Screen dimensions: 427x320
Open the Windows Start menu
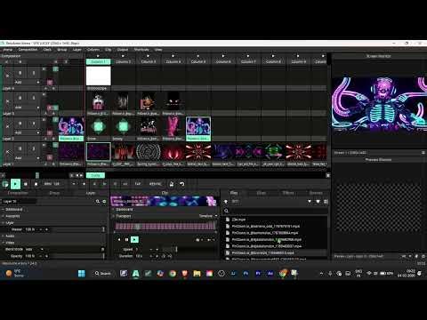[81, 273]
